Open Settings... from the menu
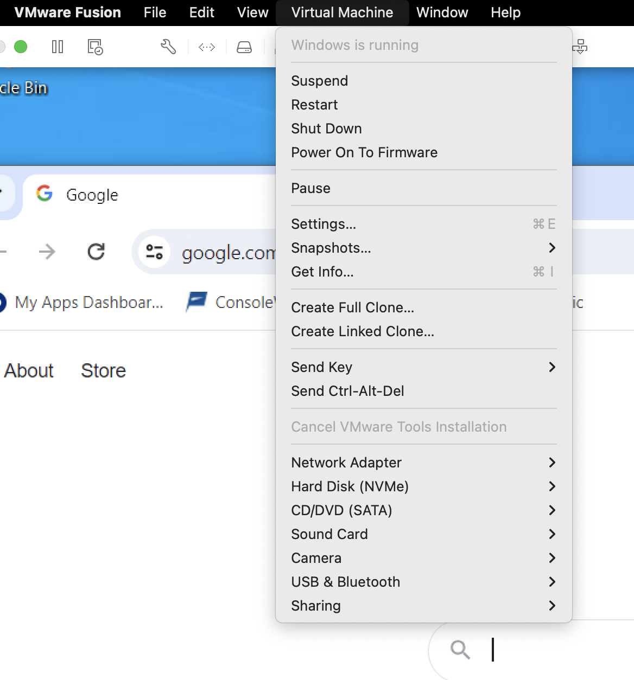Screen dimensions: 634x680 [x=424, y=224]
